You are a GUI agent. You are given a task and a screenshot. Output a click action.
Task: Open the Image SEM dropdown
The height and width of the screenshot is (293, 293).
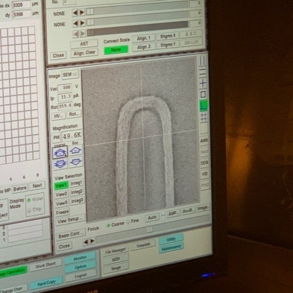(x=70, y=75)
